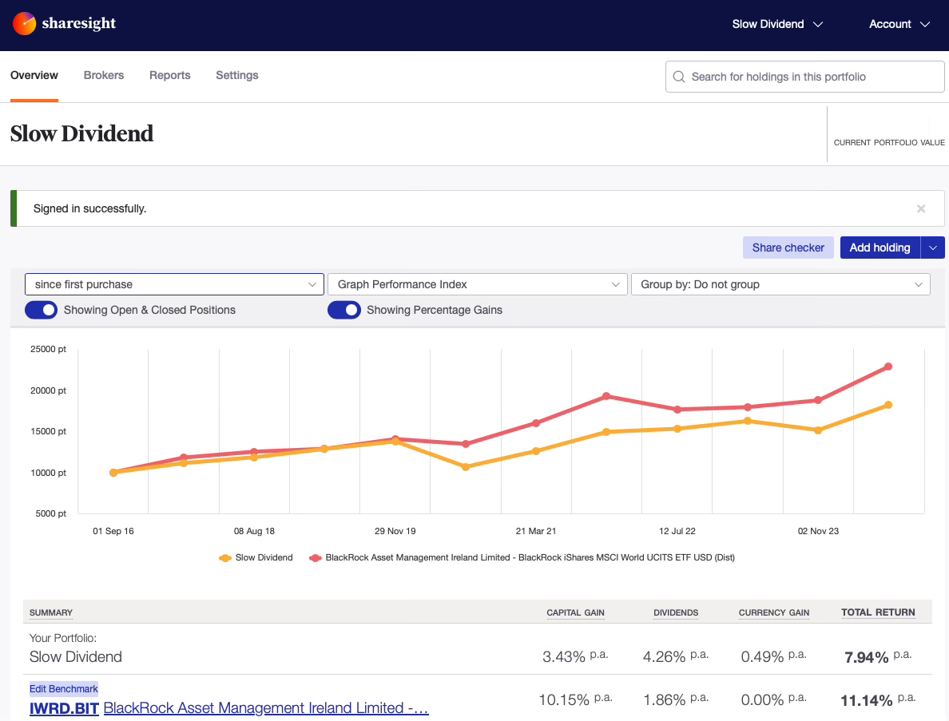Switch to the Overview tab
Image resolution: width=949 pixels, height=721 pixels.
point(34,76)
